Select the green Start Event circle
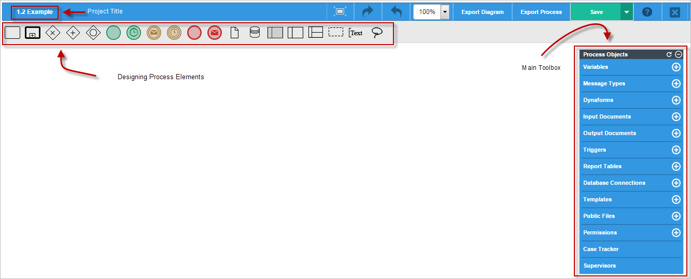Viewport: 691px width, 279px height. (114, 33)
